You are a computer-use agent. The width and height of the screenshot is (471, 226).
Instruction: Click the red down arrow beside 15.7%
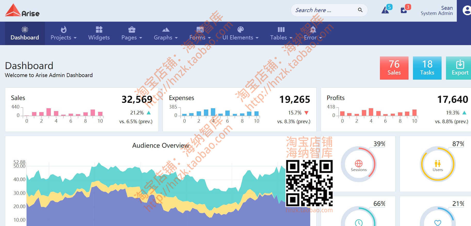point(306,113)
